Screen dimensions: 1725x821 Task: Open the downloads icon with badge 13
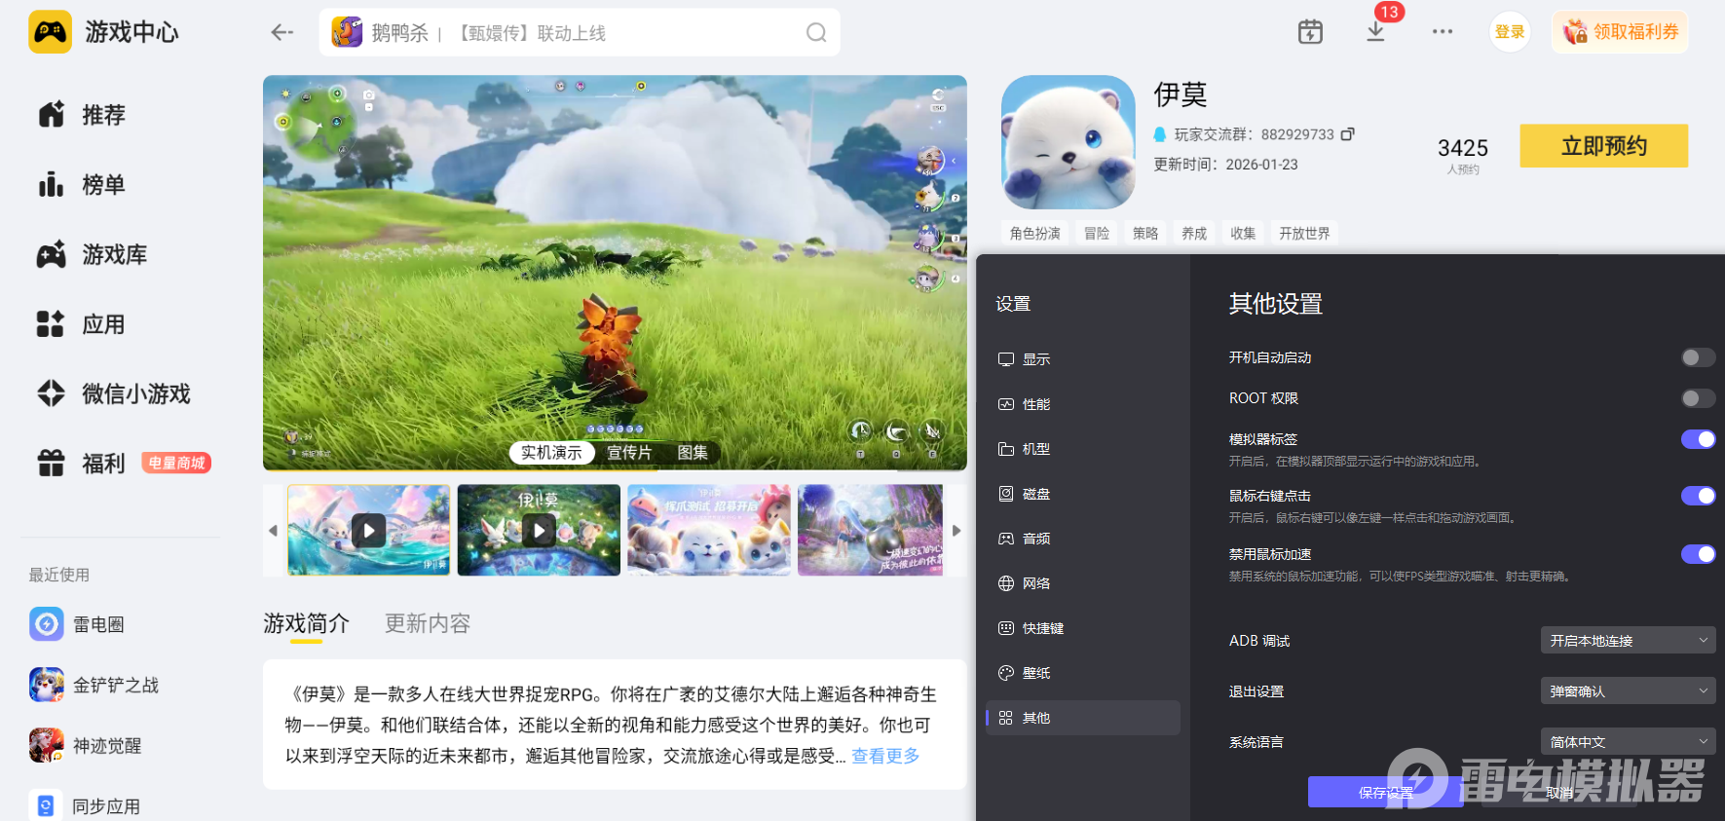pos(1376,30)
